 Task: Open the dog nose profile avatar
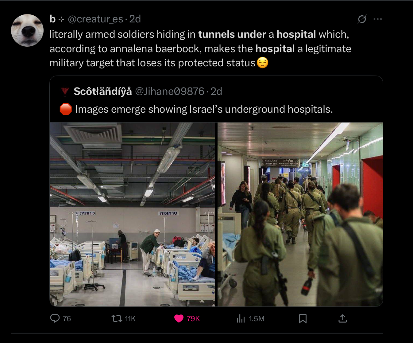[x=27, y=30]
